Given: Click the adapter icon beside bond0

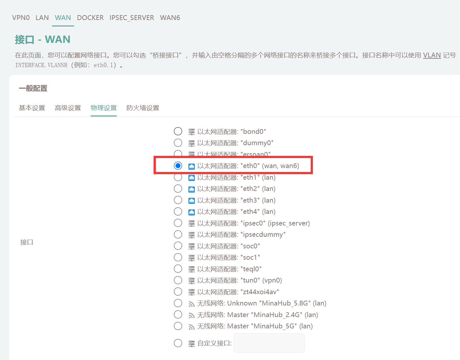Looking at the screenshot, I should tap(192, 132).
